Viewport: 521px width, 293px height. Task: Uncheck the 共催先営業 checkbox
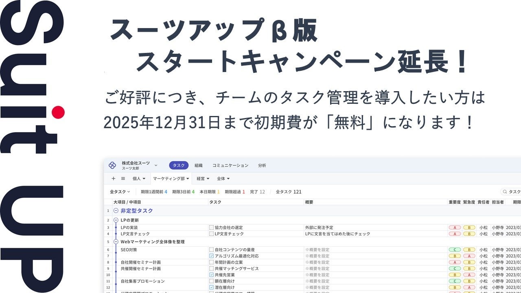tap(211, 275)
